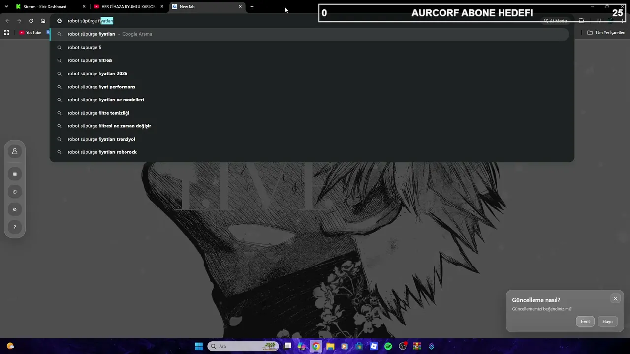Launch Roblox from the taskbar
Screen dimensions: 630x354
[x=374, y=346]
